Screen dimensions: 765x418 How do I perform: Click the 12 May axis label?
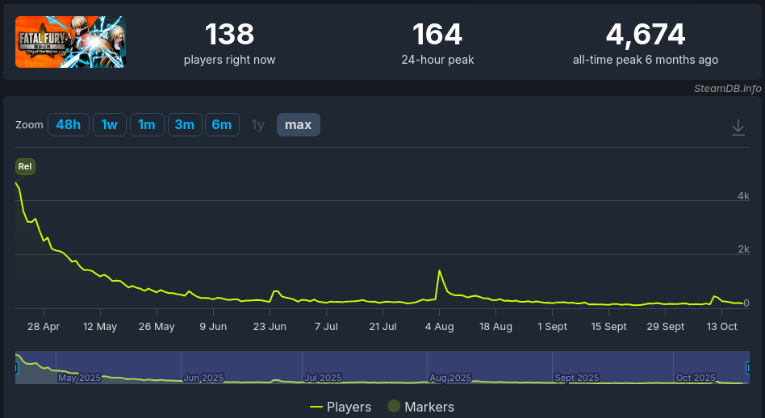pos(100,327)
